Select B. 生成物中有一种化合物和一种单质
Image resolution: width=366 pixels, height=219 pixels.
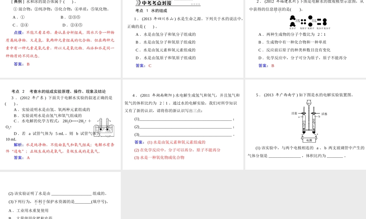(x=292, y=42)
